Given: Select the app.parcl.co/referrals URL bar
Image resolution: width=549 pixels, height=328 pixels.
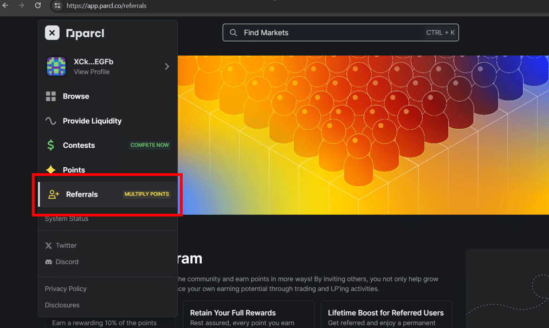Looking at the screenshot, I should tap(106, 5).
